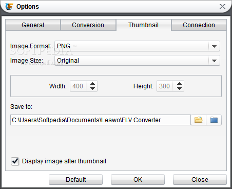Increase the Height value arrow

(x=179, y=84)
